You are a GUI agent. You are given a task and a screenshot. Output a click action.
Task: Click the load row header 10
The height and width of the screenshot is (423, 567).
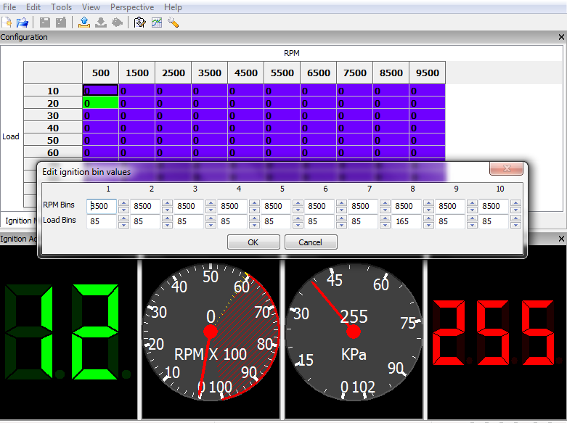53,91
